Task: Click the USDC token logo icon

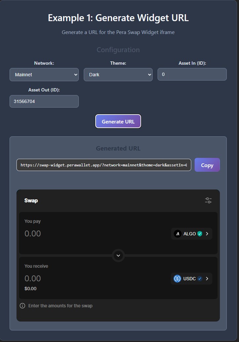Action: [x=177, y=279]
